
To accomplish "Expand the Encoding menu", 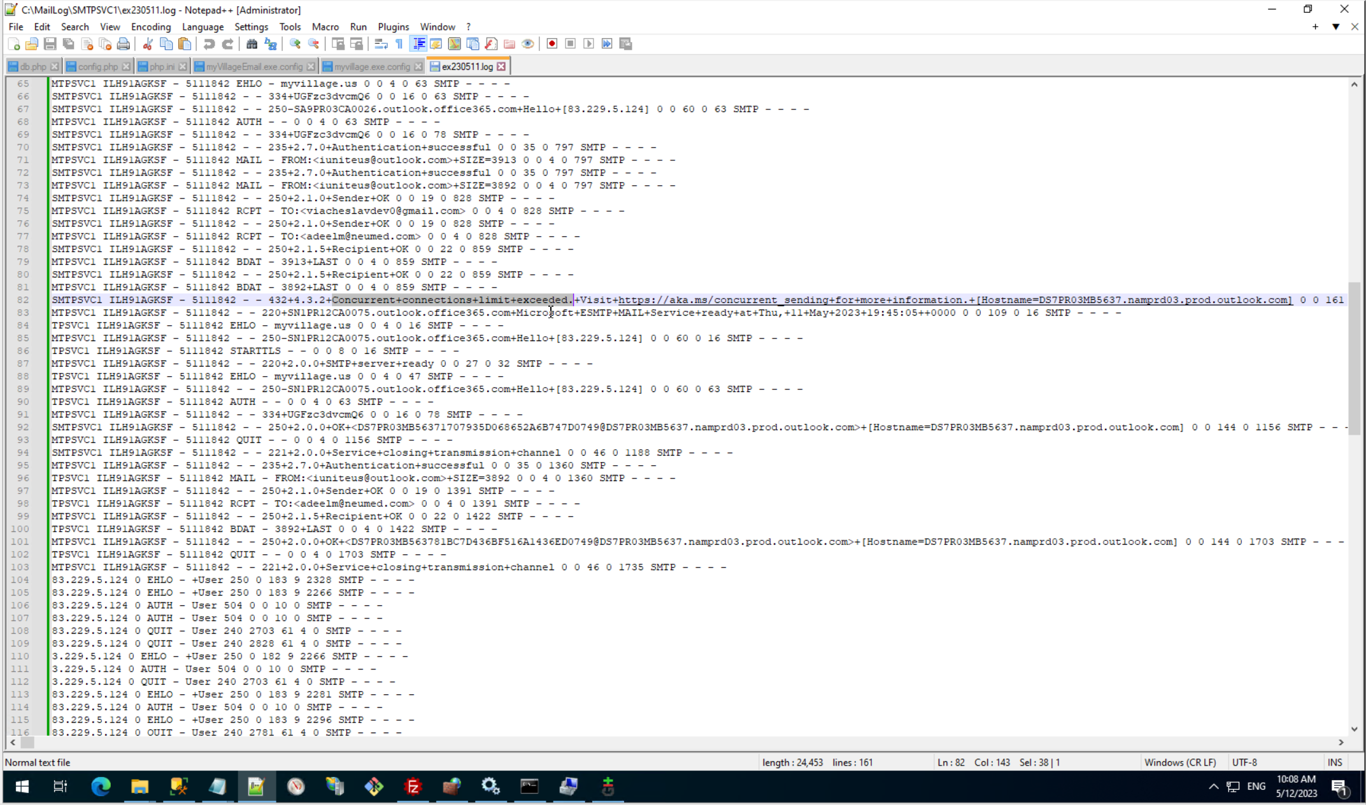I will pos(151,27).
